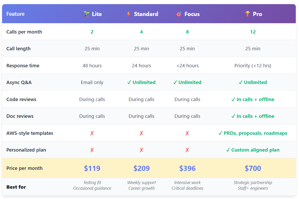
Task: Click the red X for Lite personalized plan
Action: click(x=92, y=150)
